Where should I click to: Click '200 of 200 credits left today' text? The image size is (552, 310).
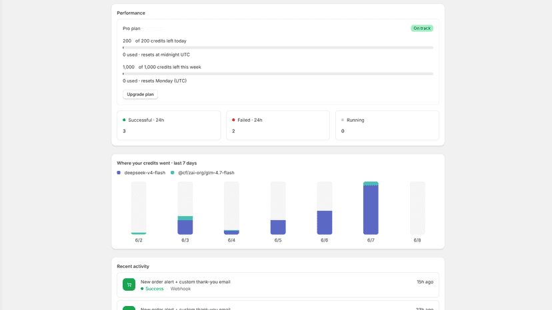(x=155, y=41)
